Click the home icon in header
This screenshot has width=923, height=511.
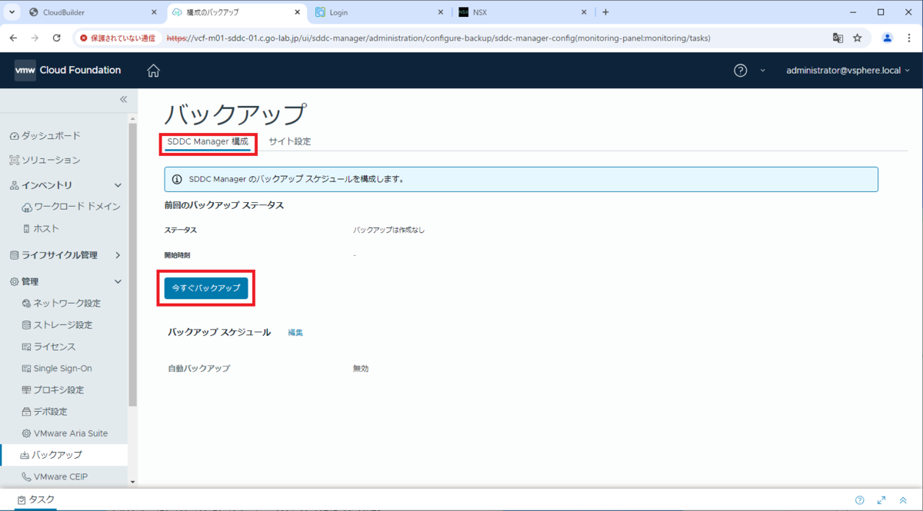click(153, 71)
